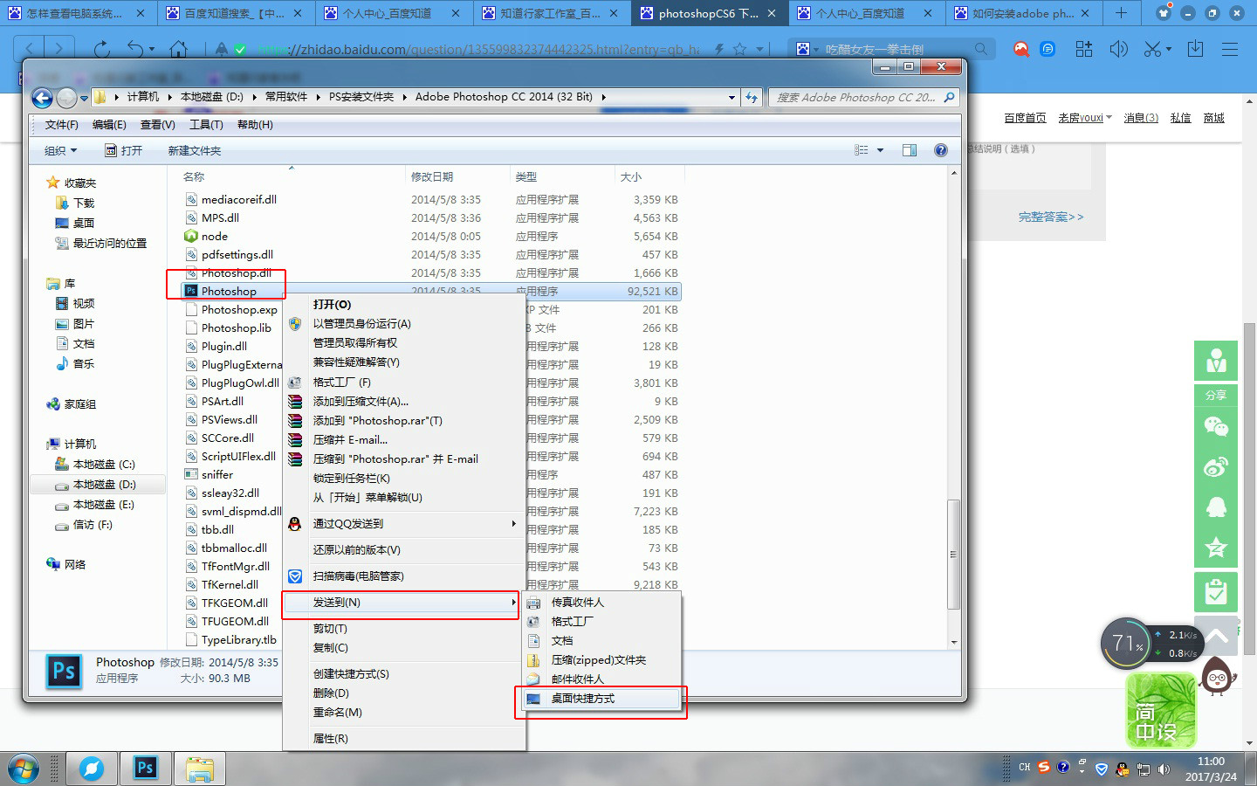Click the Explorer help question mark icon
Image resolution: width=1257 pixels, height=786 pixels.
pyautogui.click(x=940, y=150)
